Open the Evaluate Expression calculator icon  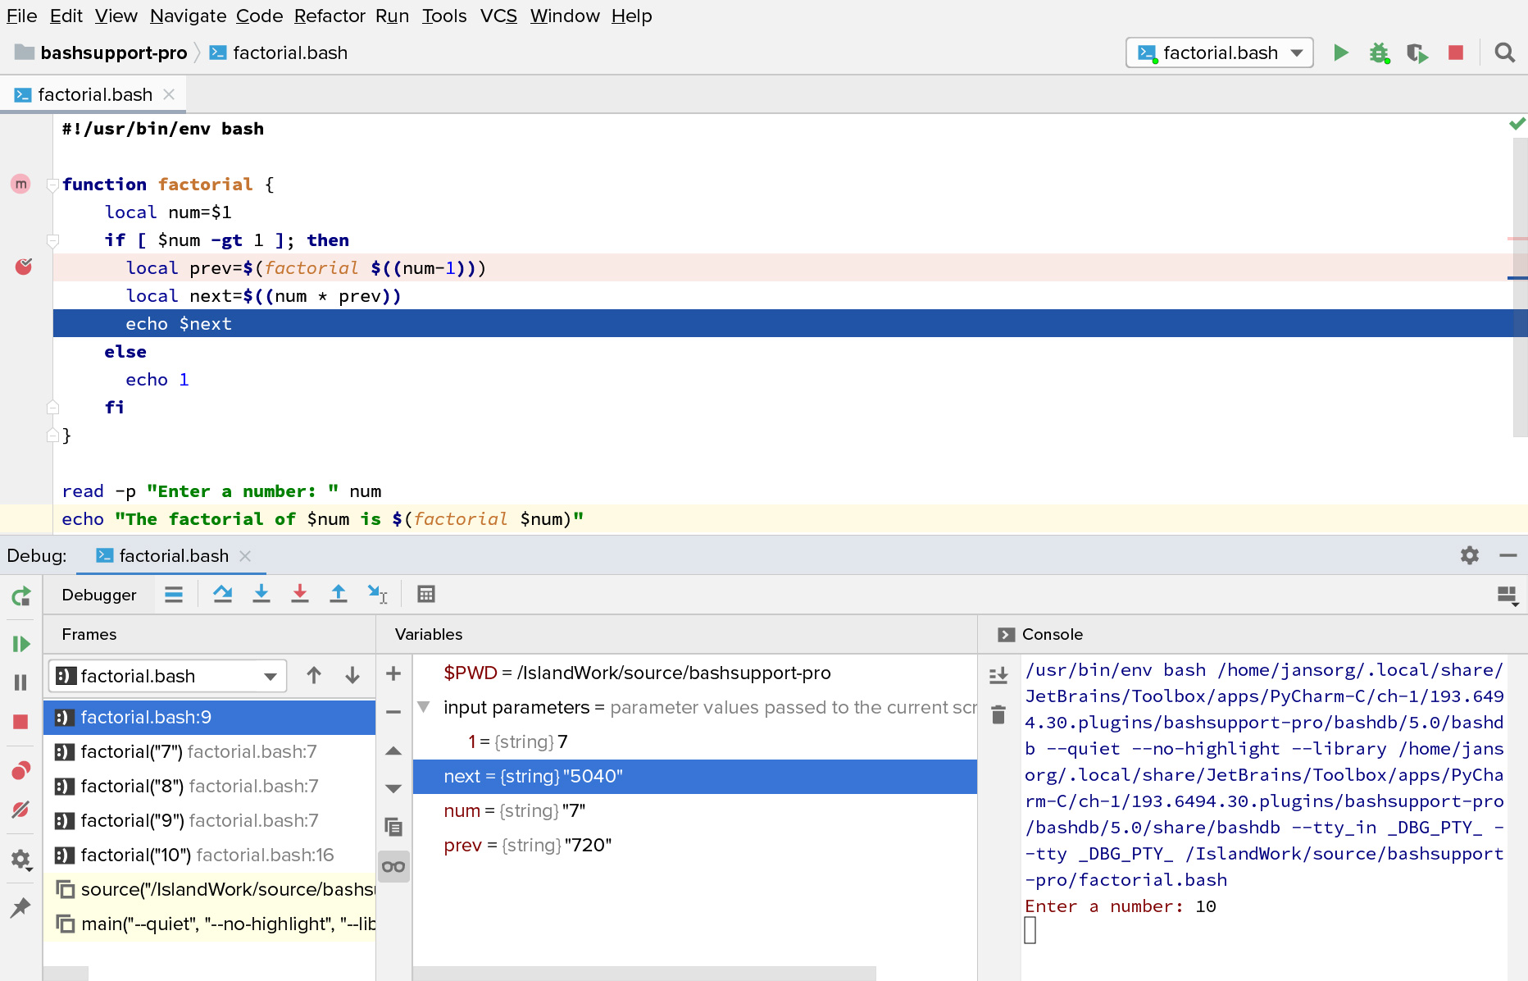tap(425, 594)
